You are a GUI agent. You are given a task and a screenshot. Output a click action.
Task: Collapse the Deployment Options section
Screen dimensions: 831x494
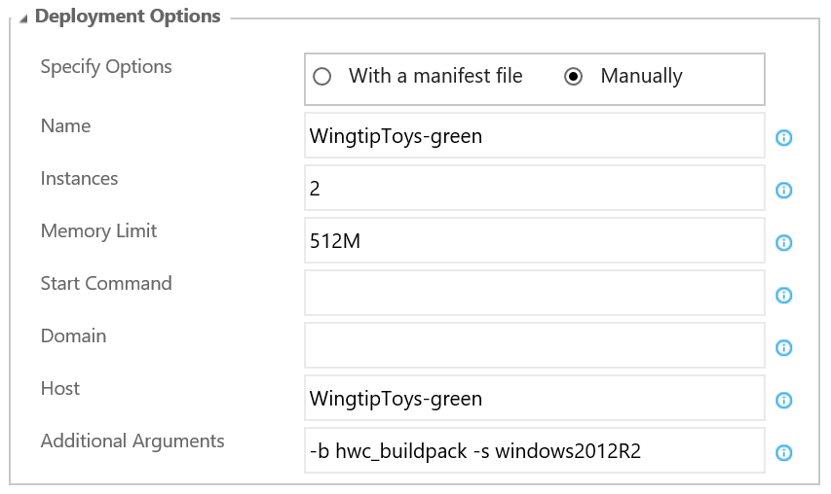tap(22, 19)
